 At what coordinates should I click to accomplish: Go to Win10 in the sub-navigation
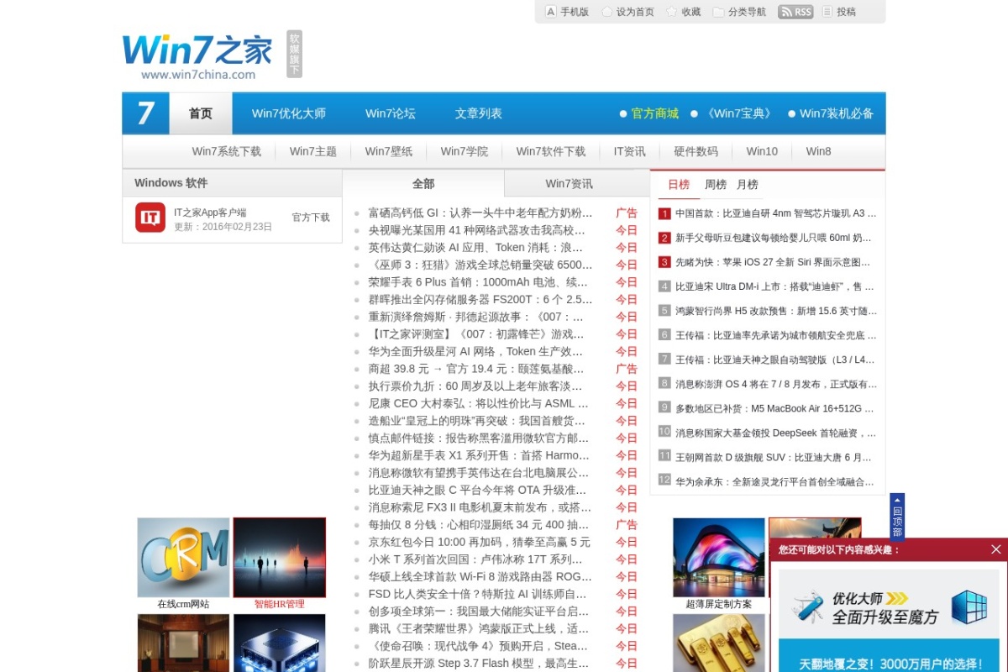point(762,151)
